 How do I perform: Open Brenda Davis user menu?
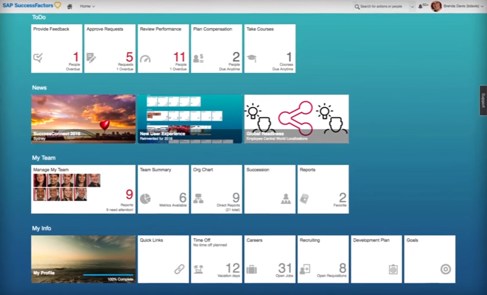pos(464,6)
